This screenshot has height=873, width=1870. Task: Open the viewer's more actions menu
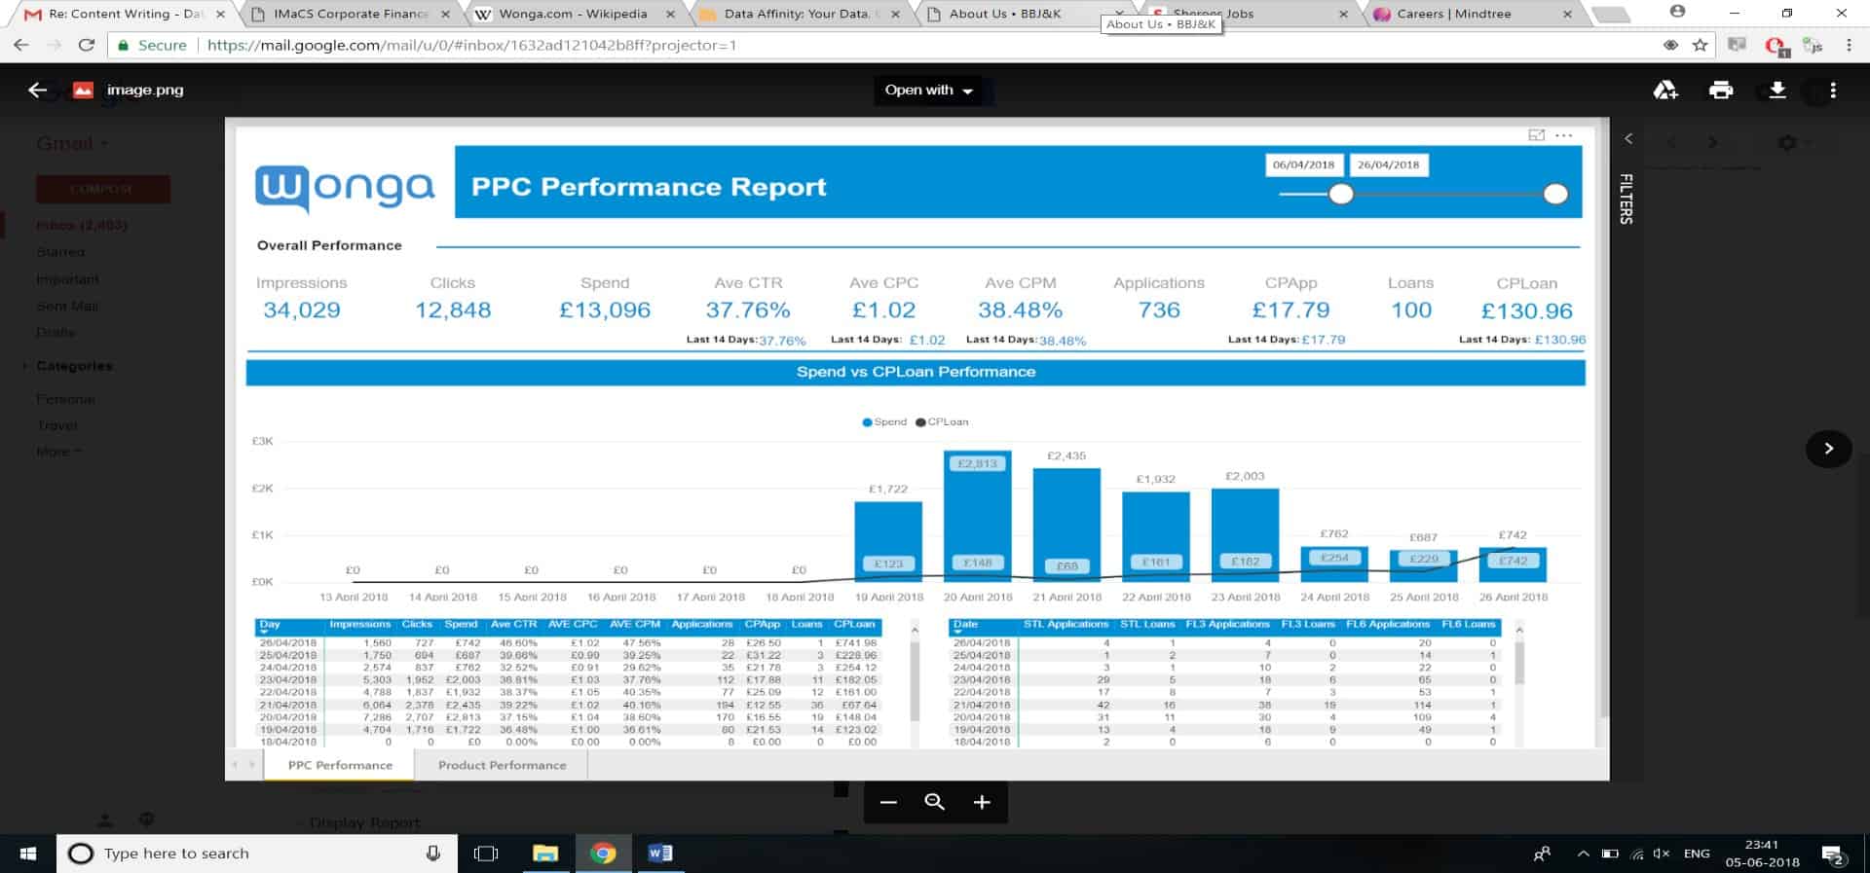pos(1833,90)
